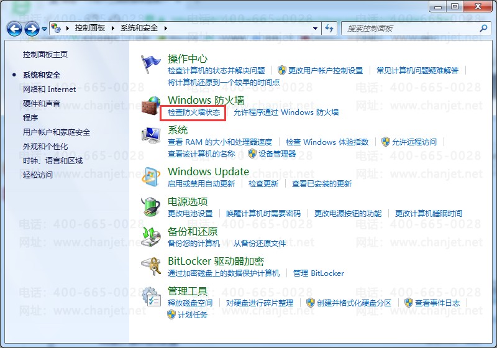Click the BitLocker drive lock icon
The width and height of the screenshot is (497, 348).
(x=151, y=266)
